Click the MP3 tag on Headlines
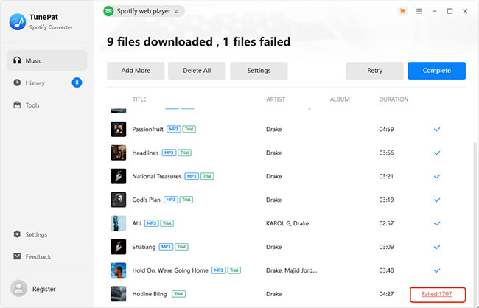Viewport: 479px width, 308px height. click(169, 153)
